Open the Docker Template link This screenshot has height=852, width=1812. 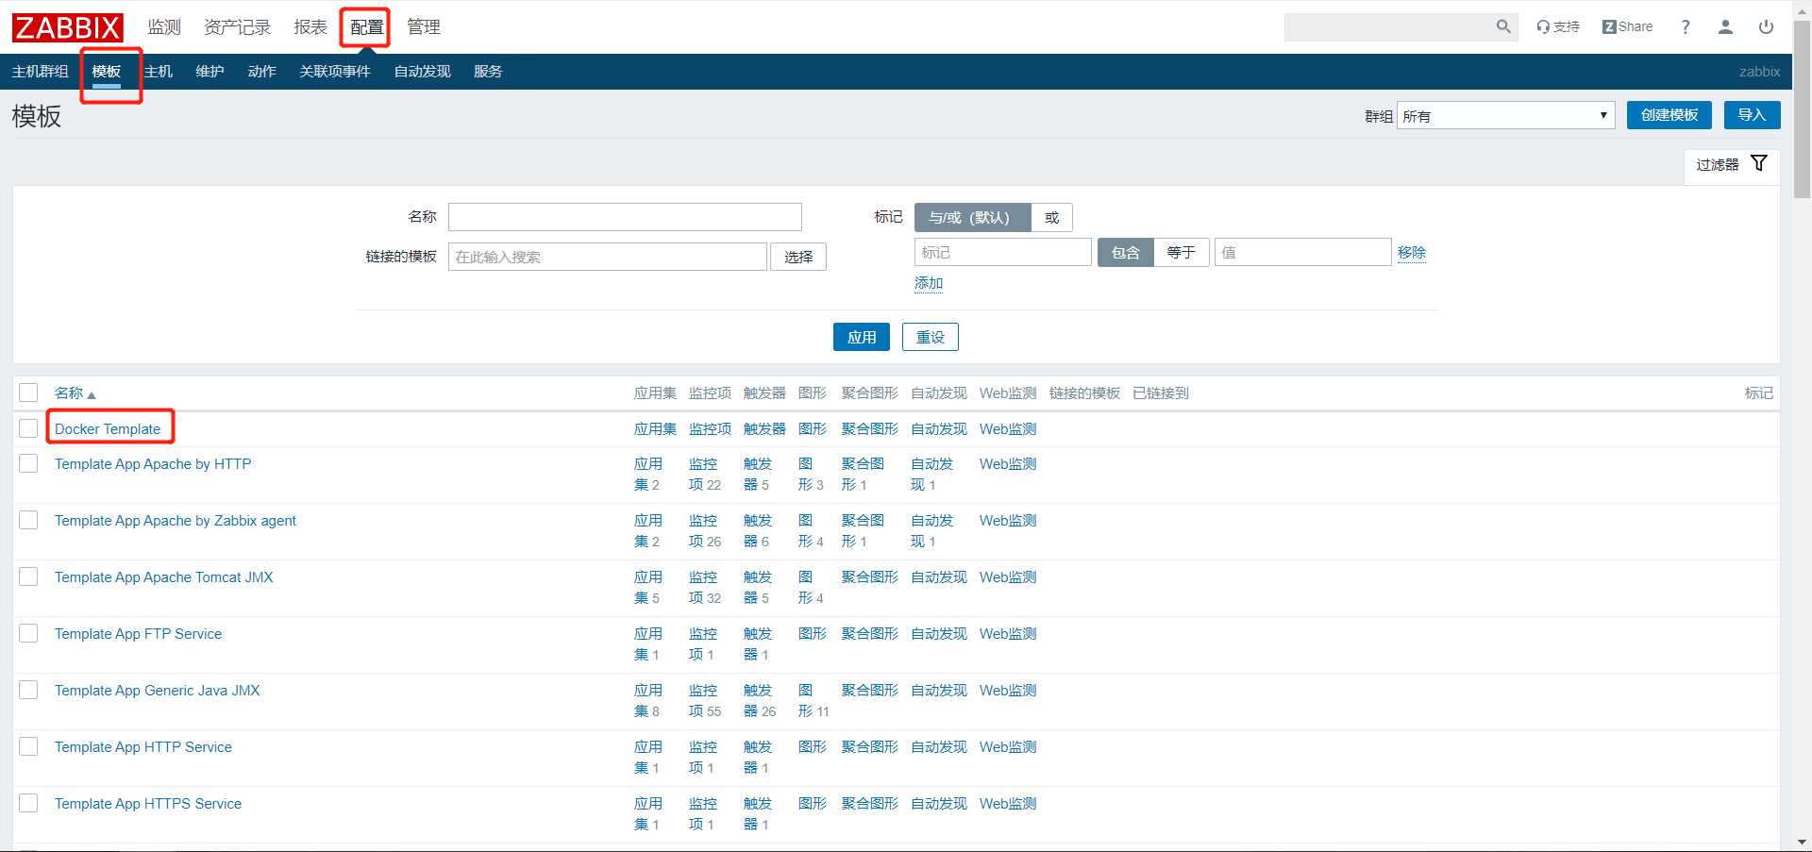[108, 429]
